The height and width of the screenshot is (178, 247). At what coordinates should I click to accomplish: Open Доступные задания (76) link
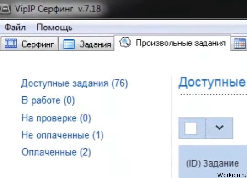click(75, 83)
